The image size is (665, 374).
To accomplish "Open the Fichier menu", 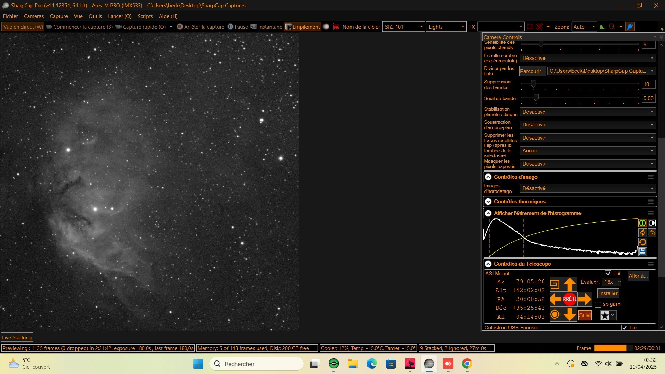I will pos(10,16).
